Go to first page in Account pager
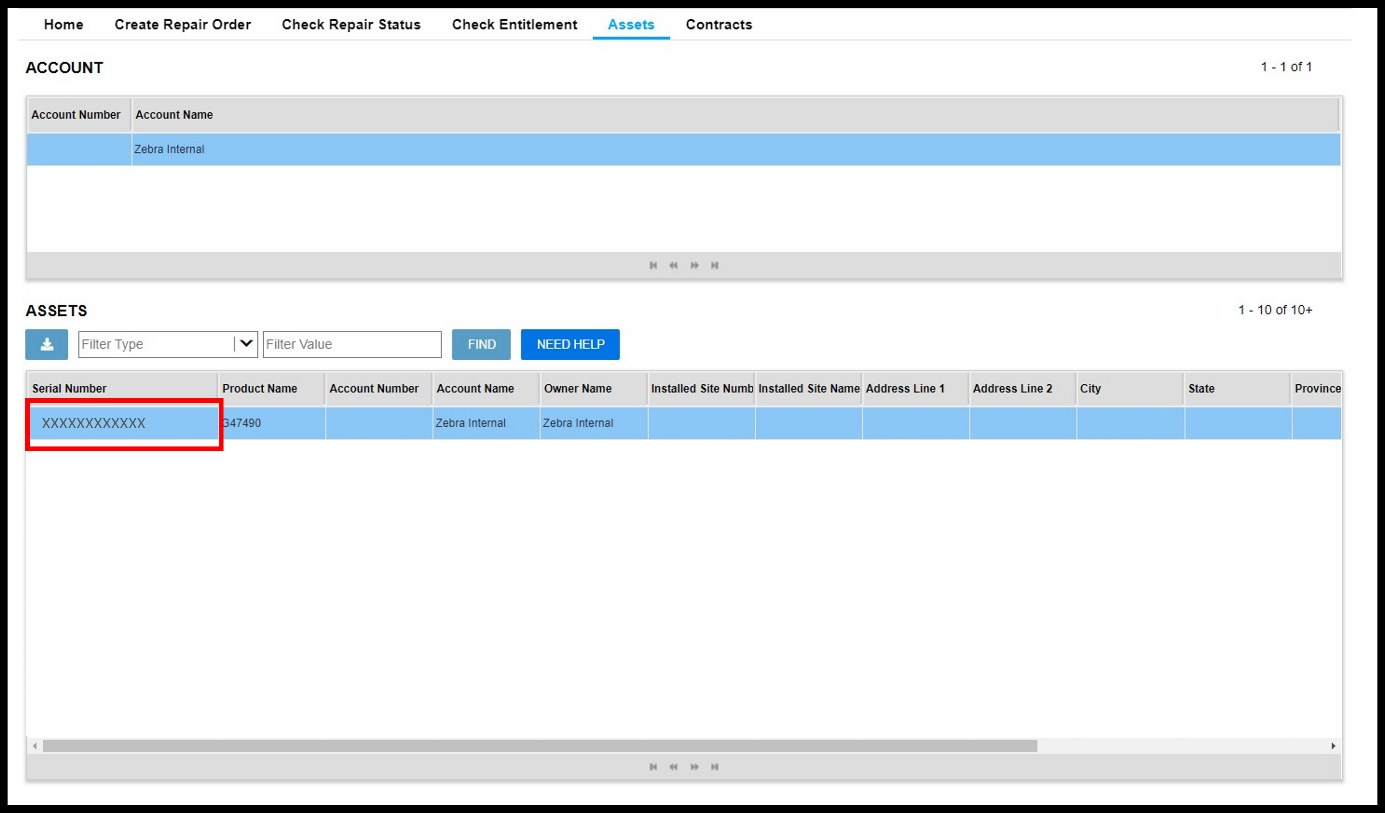 (653, 265)
